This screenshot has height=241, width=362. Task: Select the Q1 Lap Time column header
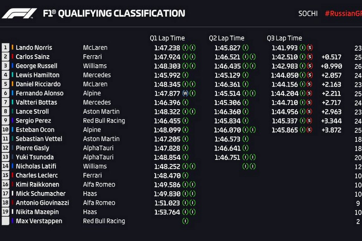click(x=167, y=38)
